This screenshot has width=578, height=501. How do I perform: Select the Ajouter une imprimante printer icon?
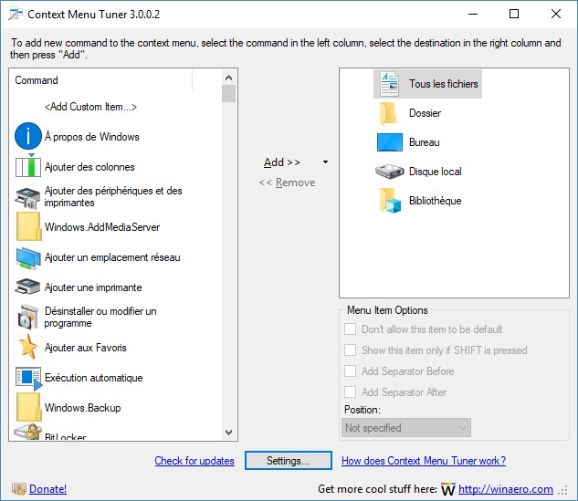[x=28, y=287]
